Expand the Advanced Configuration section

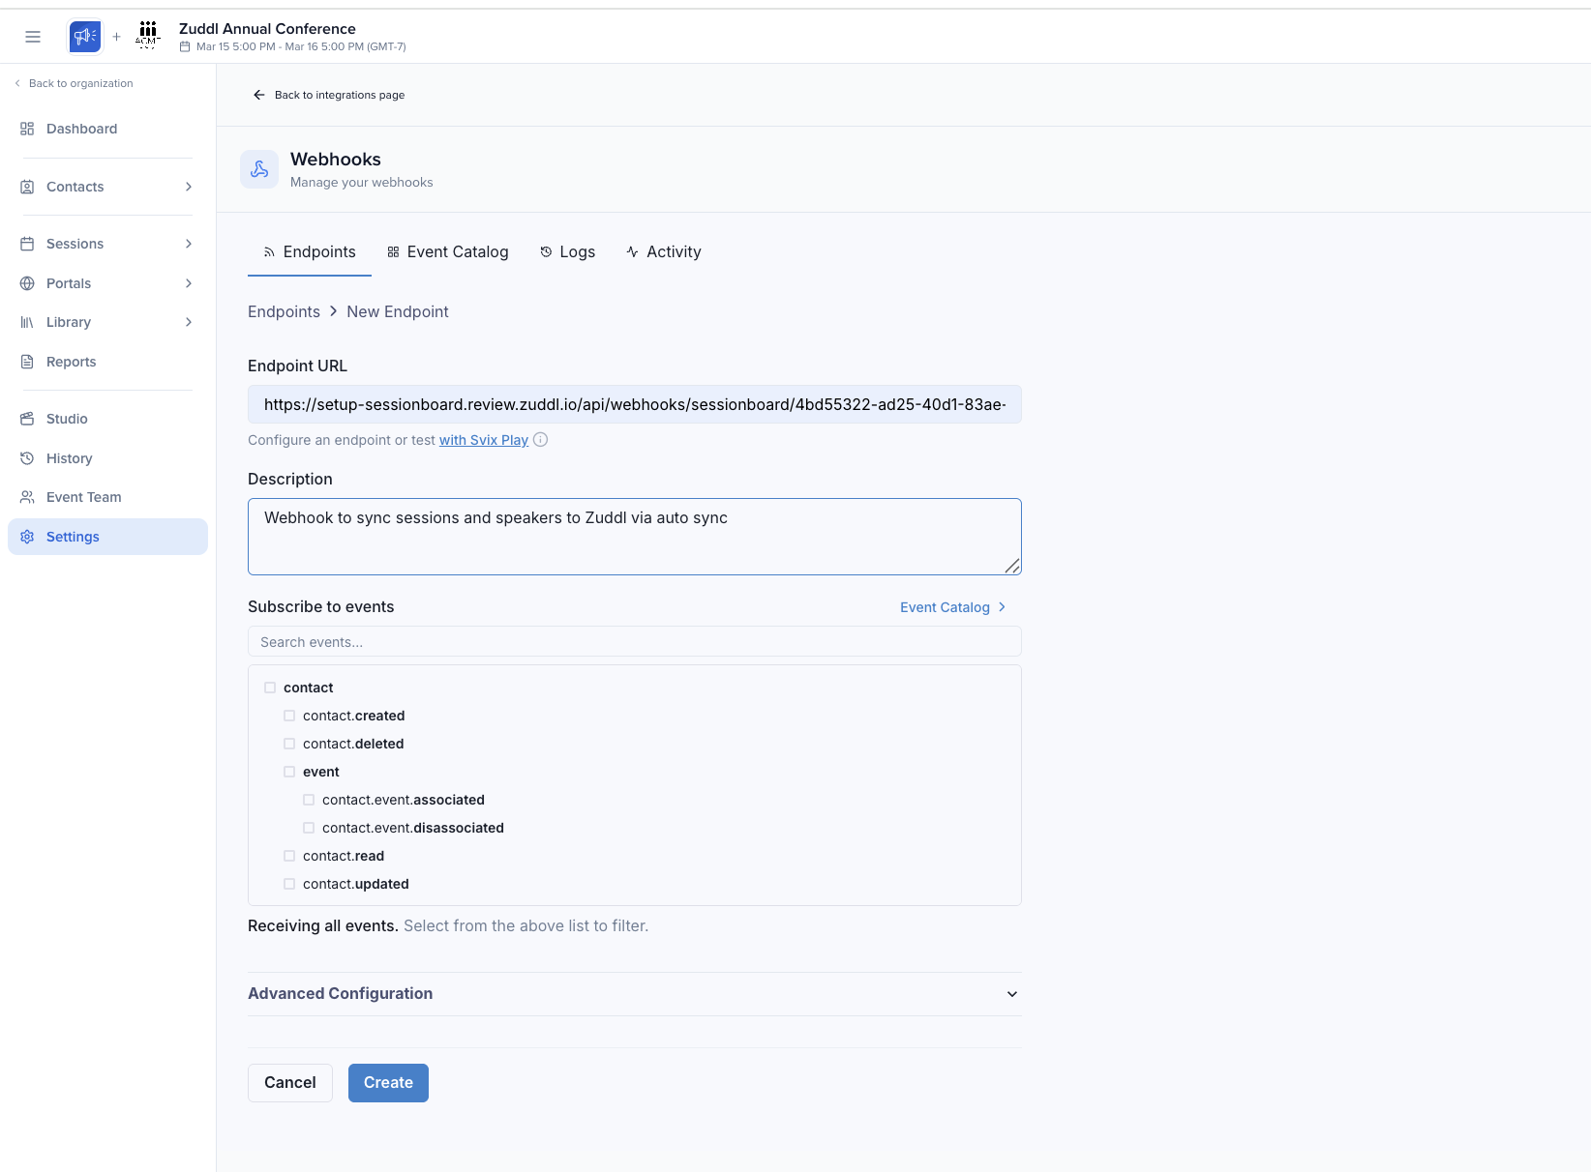[635, 994]
